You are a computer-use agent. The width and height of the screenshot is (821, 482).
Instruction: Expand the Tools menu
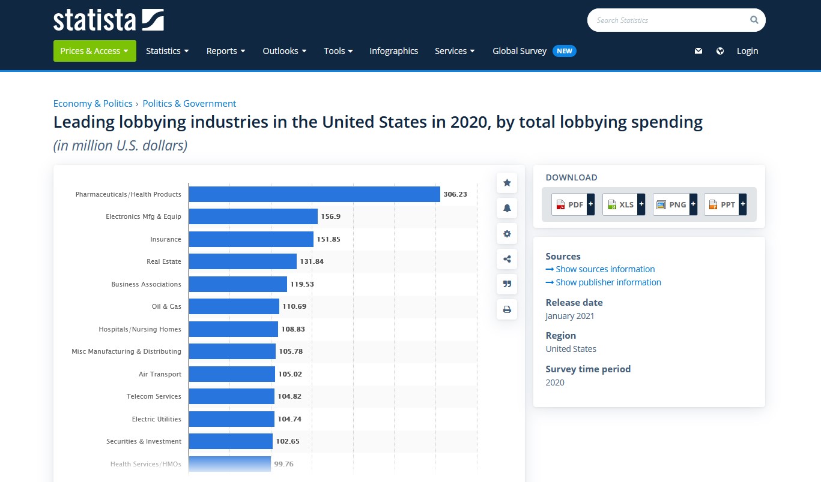[x=338, y=51]
